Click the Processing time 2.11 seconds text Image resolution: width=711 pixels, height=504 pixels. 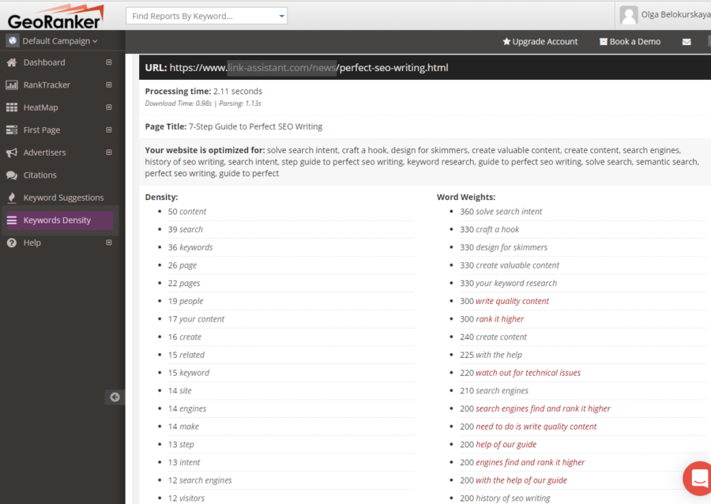coord(204,91)
